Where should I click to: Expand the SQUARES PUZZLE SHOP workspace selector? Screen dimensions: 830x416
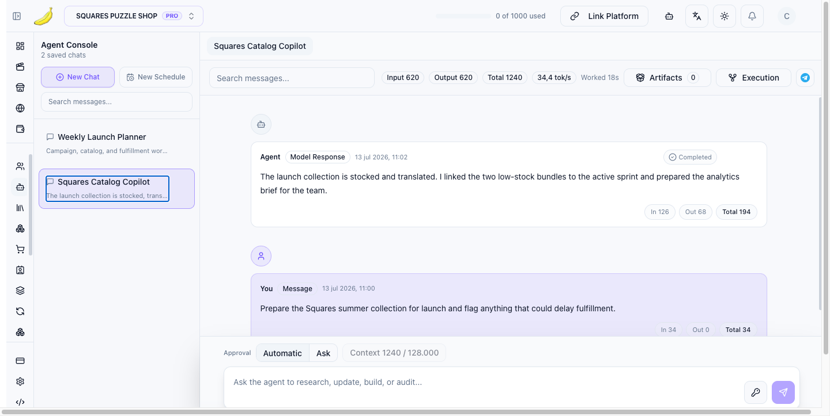pyautogui.click(x=134, y=16)
